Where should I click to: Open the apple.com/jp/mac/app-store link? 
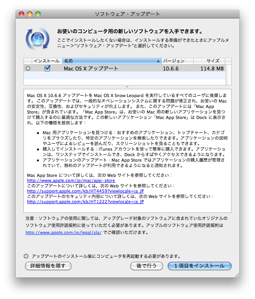(x=71, y=180)
